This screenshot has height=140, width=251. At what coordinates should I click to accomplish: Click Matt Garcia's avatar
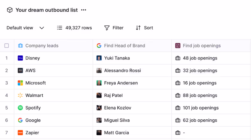(x=99, y=133)
